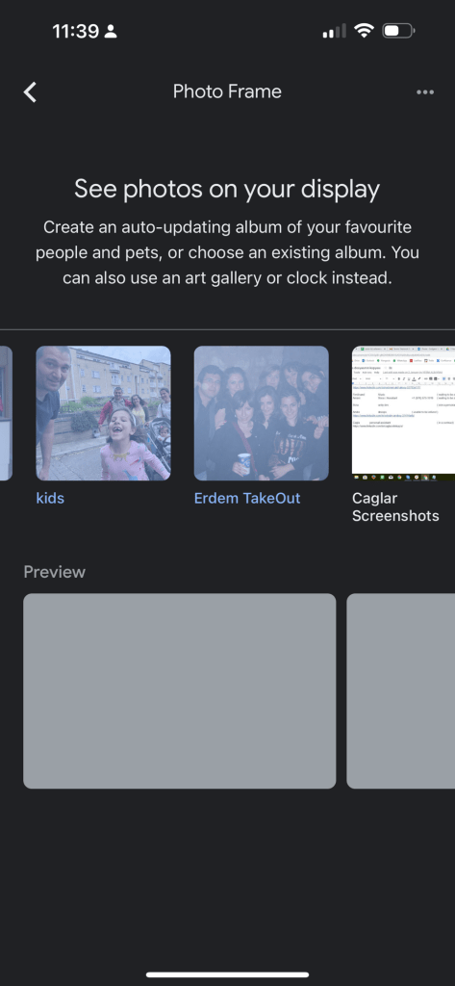Tap the battery status icon
Screen dimensions: 455x986
tap(398, 30)
